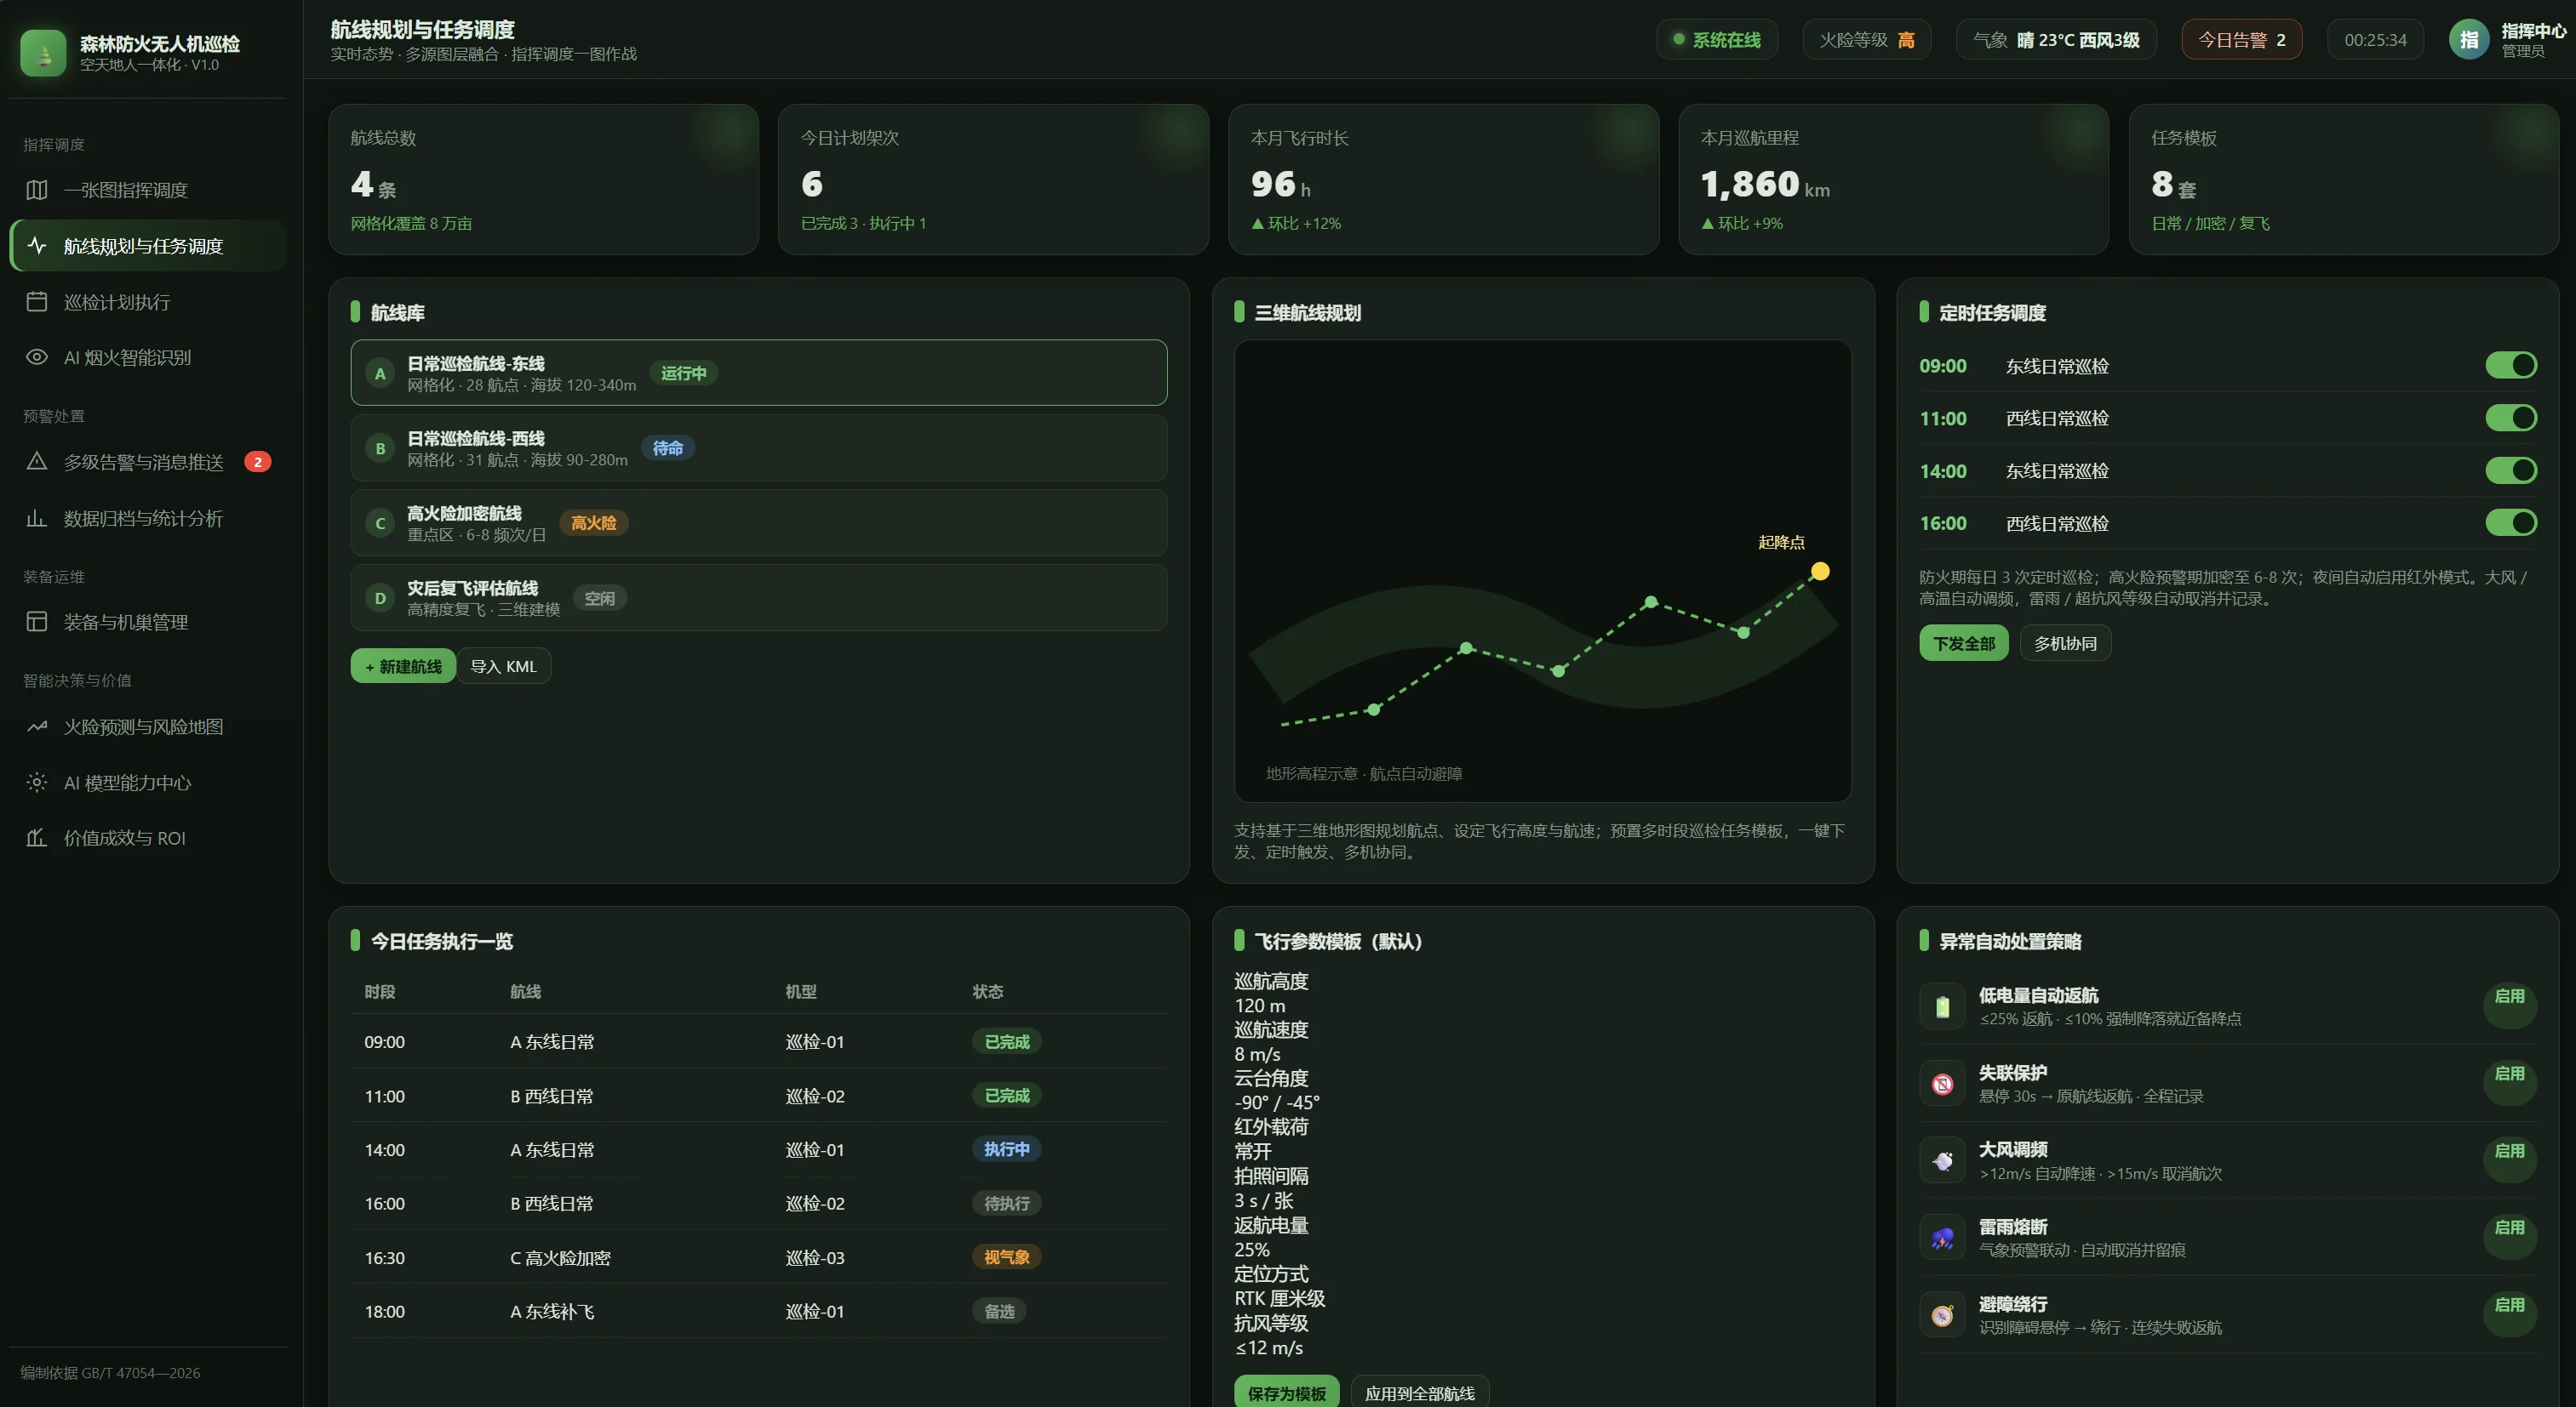Click the thunderstorm icon for 雷雨熔断
The image size is (2576, 1407).
point(1942,1238)
